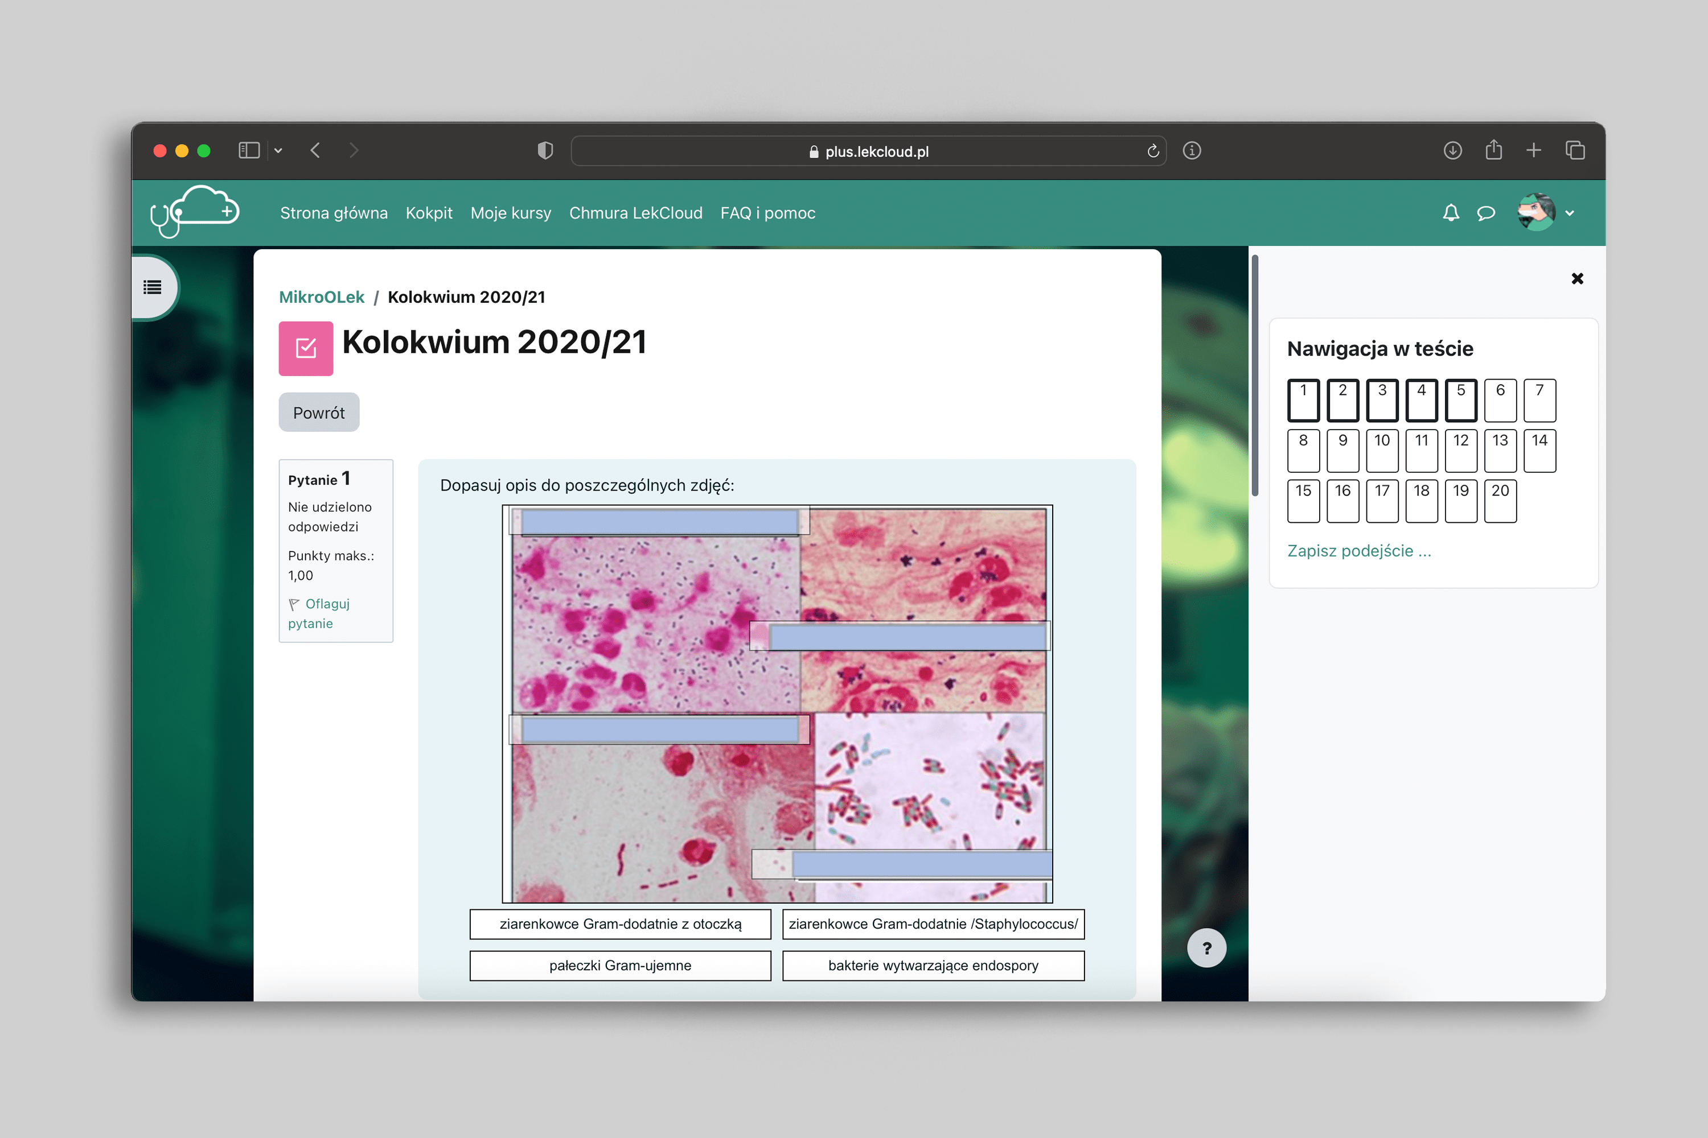The image size is (1708, 1138).
Task: Open the Kokpit menu item
Action: (429, 213)
